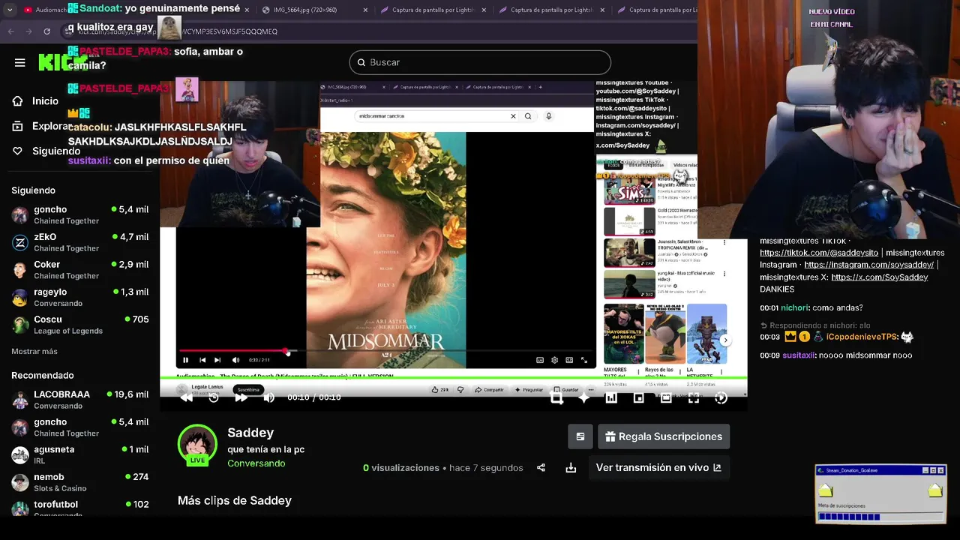Screen dimensions: 960x540
Task: Open playback speed settings in the clip player
Action: point(721,398)
